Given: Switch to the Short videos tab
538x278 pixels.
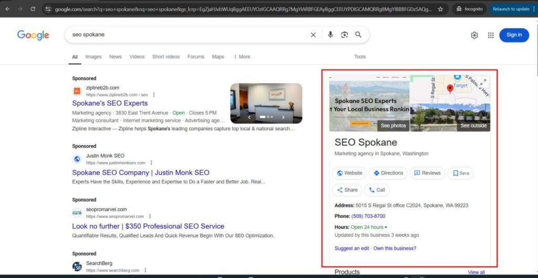Looking at the screenshot, I should pos(165,57).
